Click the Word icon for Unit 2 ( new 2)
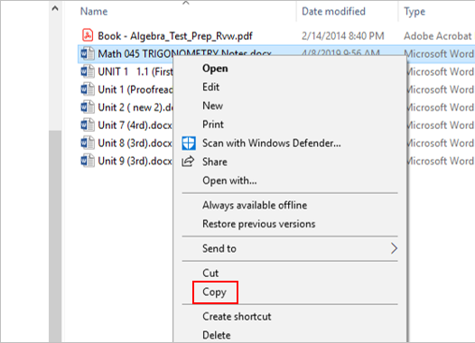475x343 pixels. coord(88,107)
